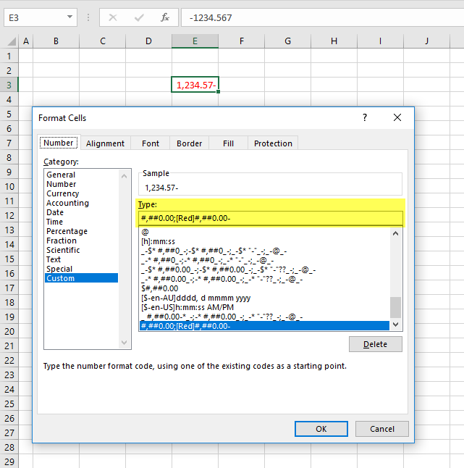Choose the Currency category
Viewport: 464px width, 468px height.
pos(63,193)
